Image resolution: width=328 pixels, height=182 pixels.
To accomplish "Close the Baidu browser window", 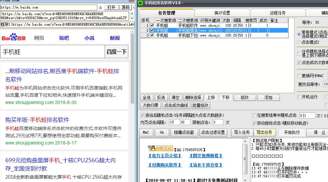I will 132,1.
